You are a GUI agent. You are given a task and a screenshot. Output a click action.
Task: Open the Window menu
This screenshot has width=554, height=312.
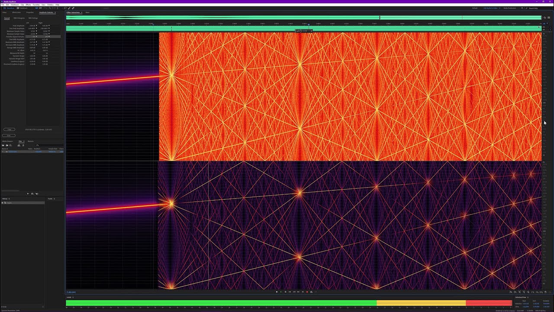click(x=50, y=5)
